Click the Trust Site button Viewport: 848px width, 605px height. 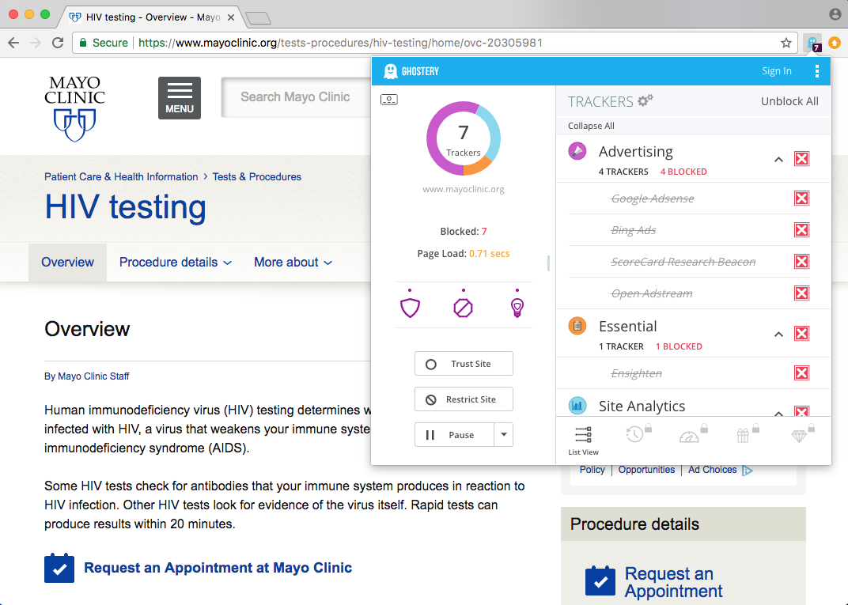tap(464, 364)
